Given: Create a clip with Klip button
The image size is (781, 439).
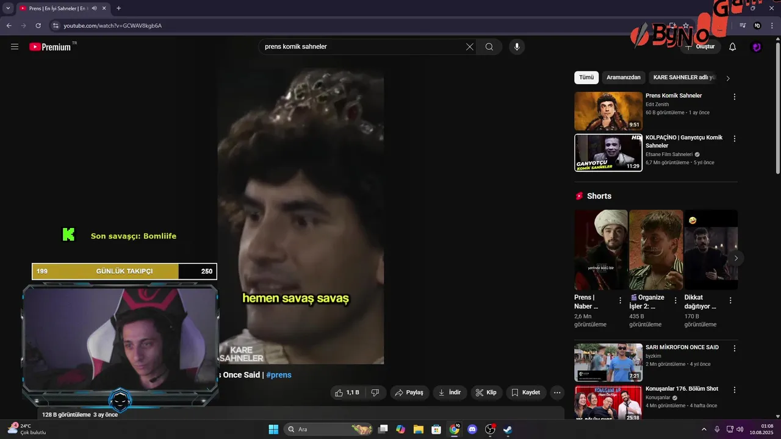Looking at the screenshot, I should pos(486,393).
